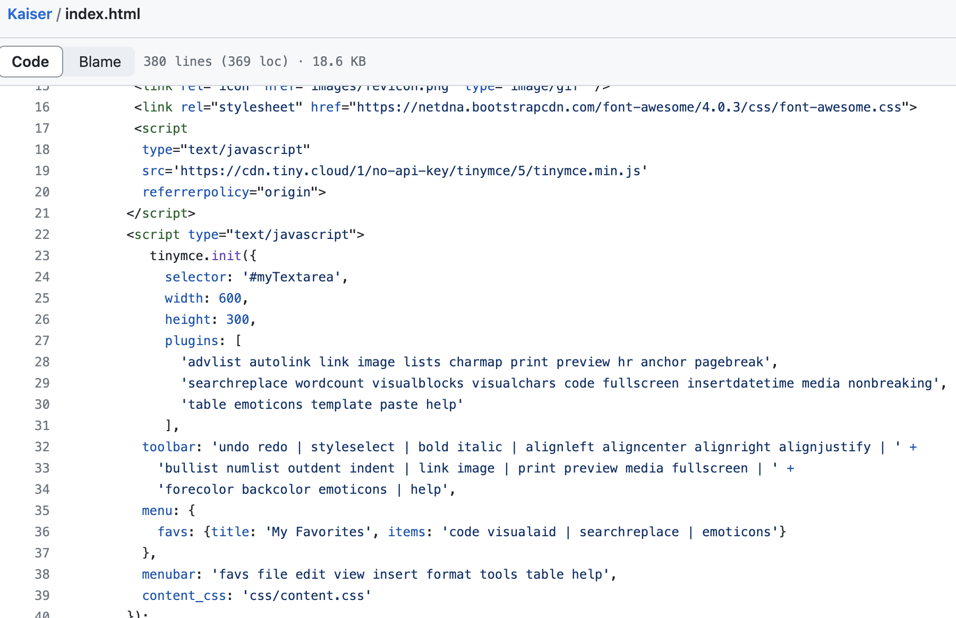Click the 'menu' property name on line 35
956x618 pixels.
click(157, 511)
